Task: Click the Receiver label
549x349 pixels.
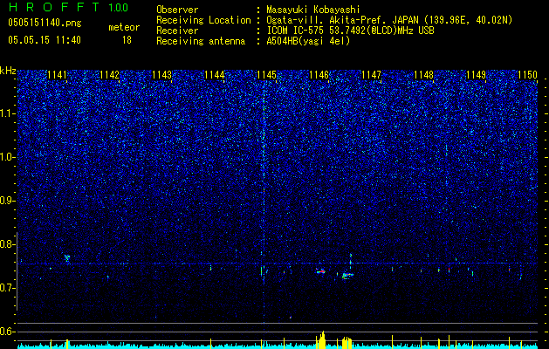Action: tap(177, 31)
